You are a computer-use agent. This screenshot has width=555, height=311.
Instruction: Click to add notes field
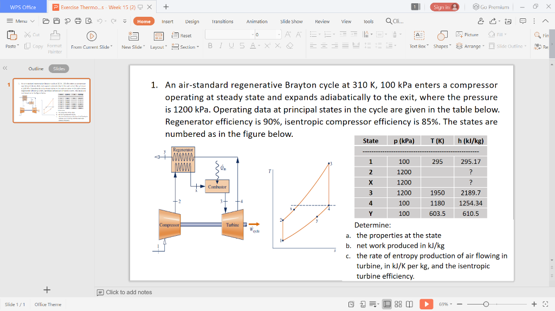click(129, 292)
